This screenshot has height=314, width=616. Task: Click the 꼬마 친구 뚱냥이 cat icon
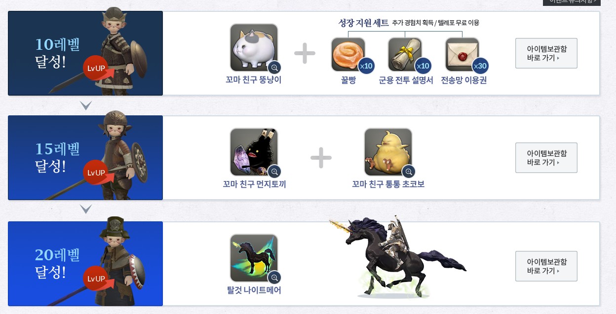click(254, 48)
